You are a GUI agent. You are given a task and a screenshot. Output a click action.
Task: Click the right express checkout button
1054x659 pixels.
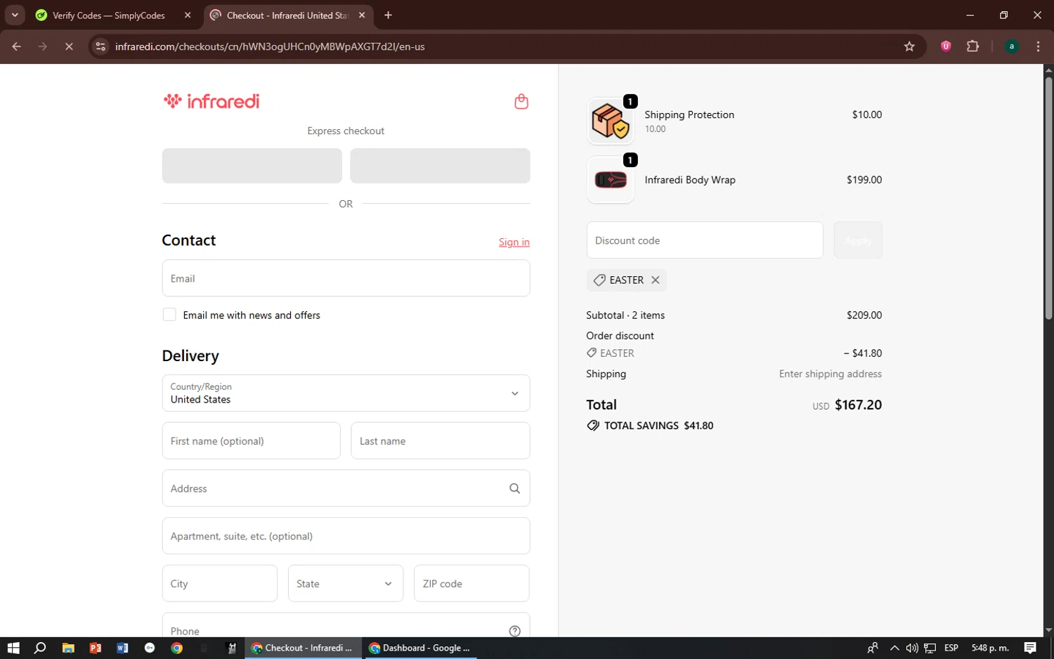tap(440, 166)
